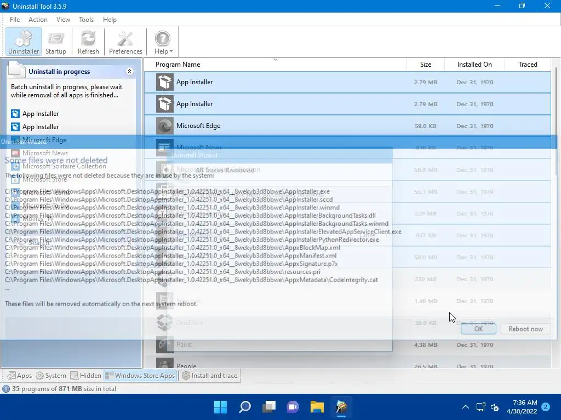Switch to the System tab
The height and width of the screenshot is (420, 561).
51,376
